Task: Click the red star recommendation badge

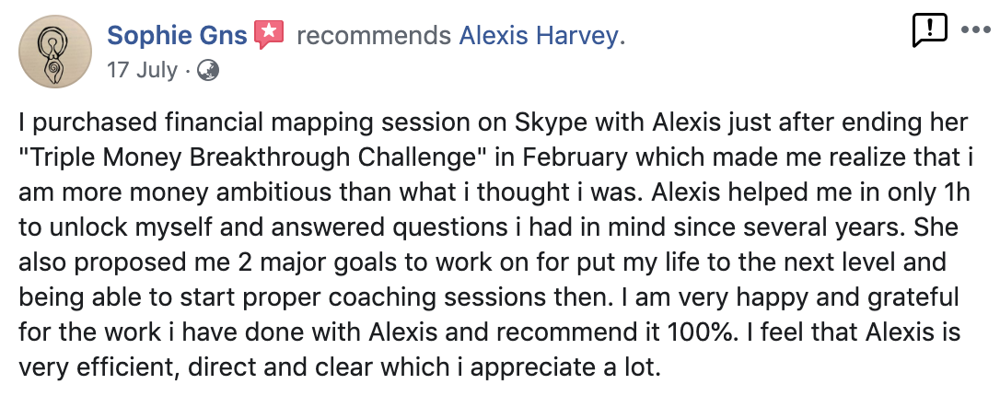Action: 267,36
